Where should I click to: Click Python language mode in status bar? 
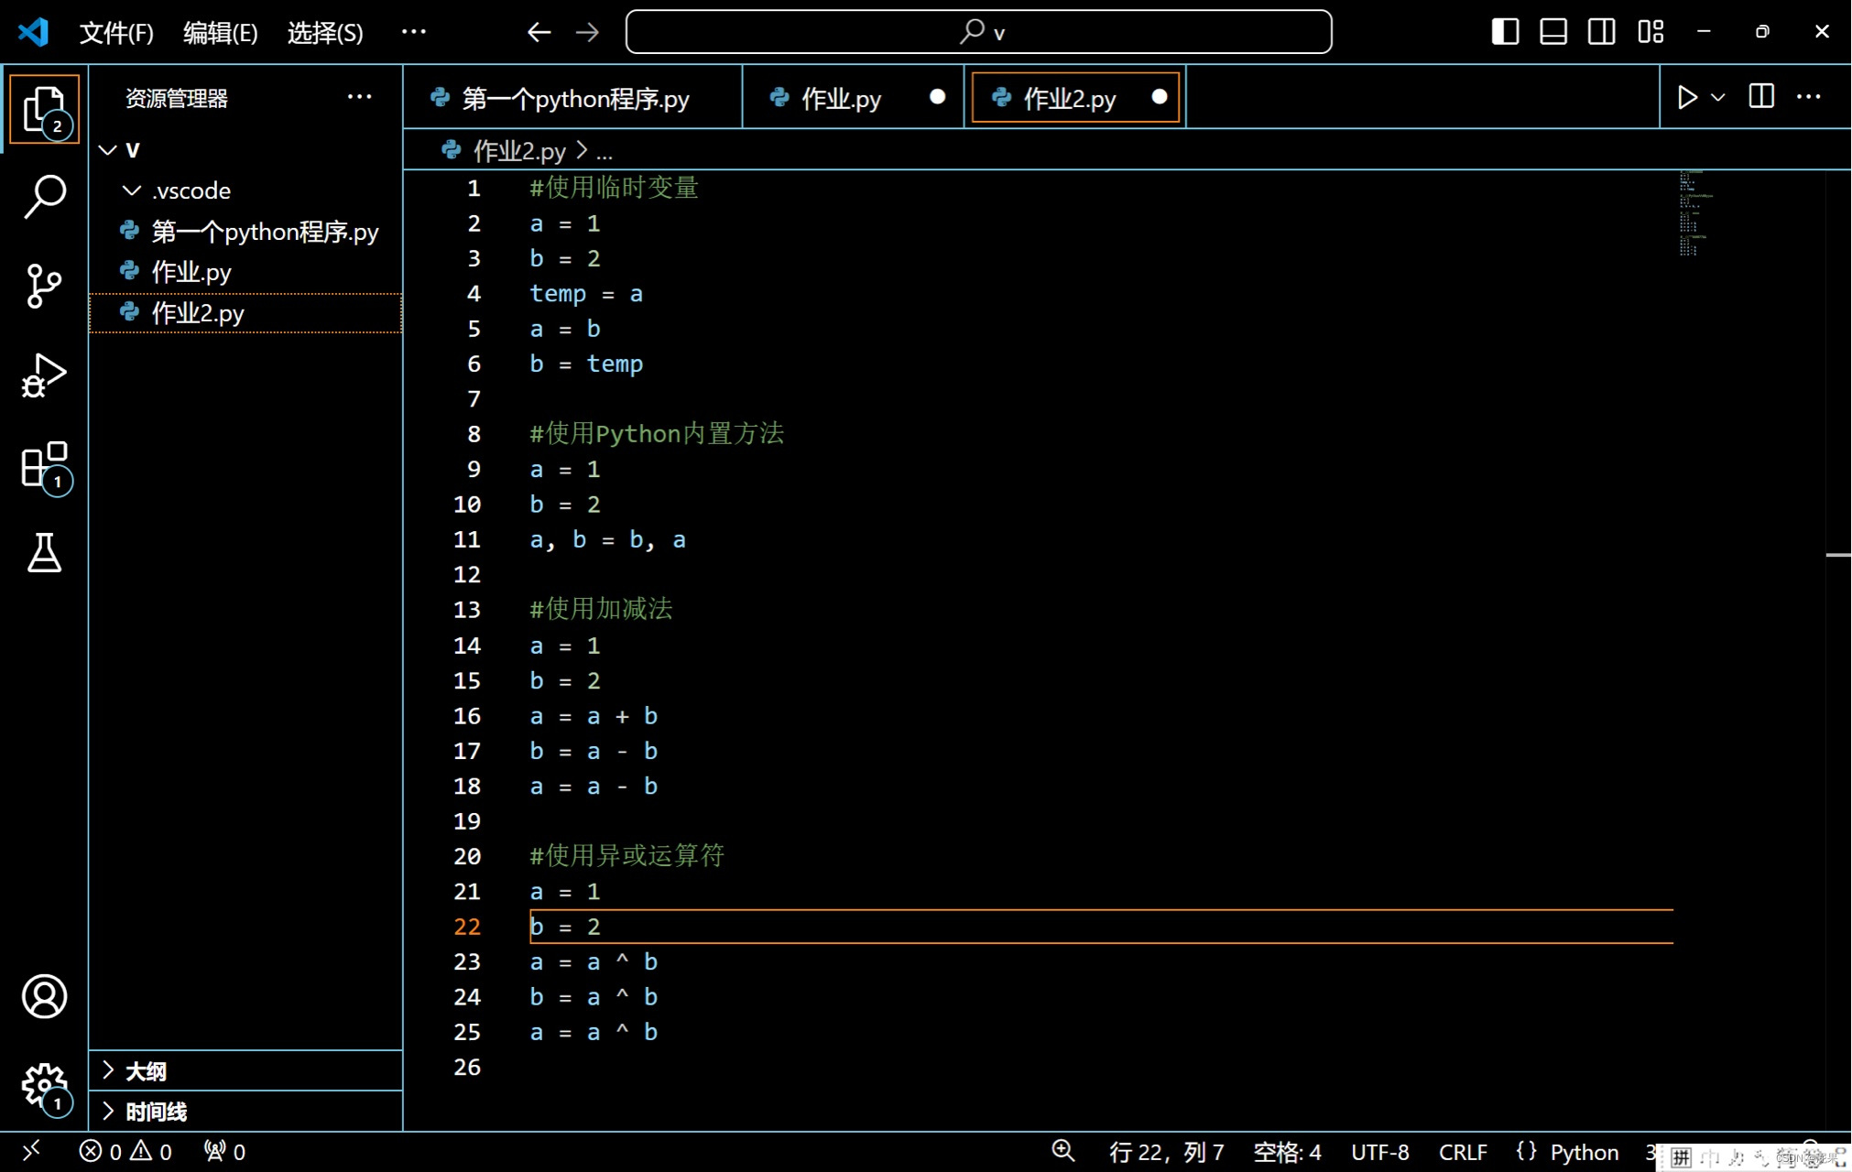coord(1584,1152)
